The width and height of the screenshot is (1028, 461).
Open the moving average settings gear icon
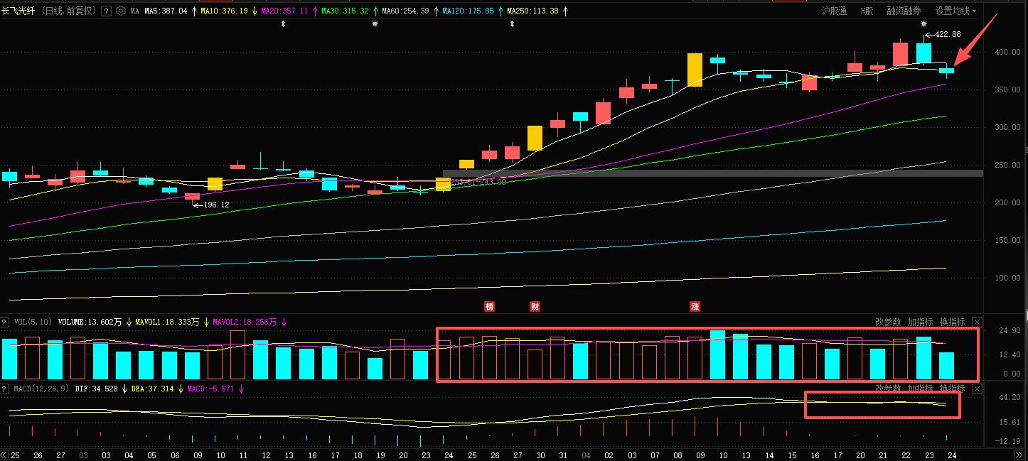coord(119,11)
